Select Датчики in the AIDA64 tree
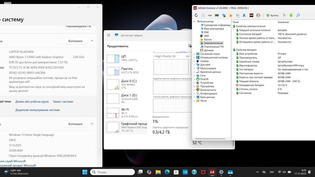The width and height of the screenshot is (315, 177). (208, 50)
